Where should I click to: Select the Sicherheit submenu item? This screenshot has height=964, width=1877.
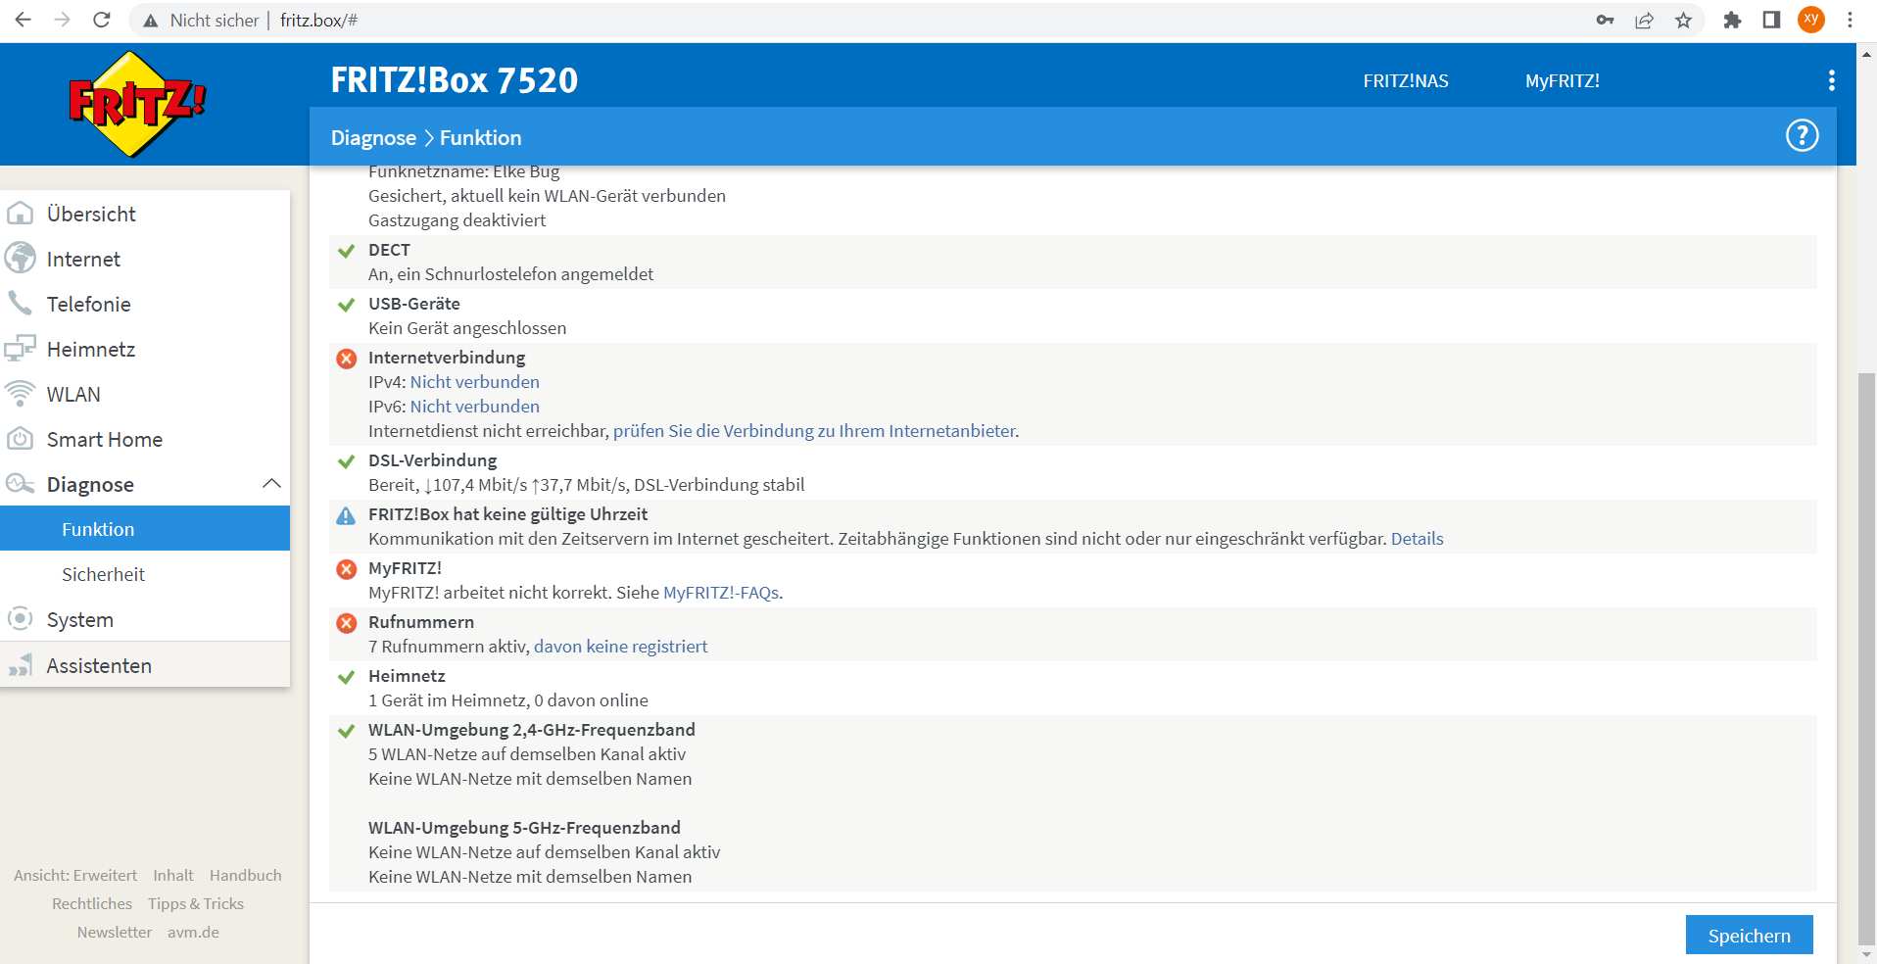(x=145, y=574)
